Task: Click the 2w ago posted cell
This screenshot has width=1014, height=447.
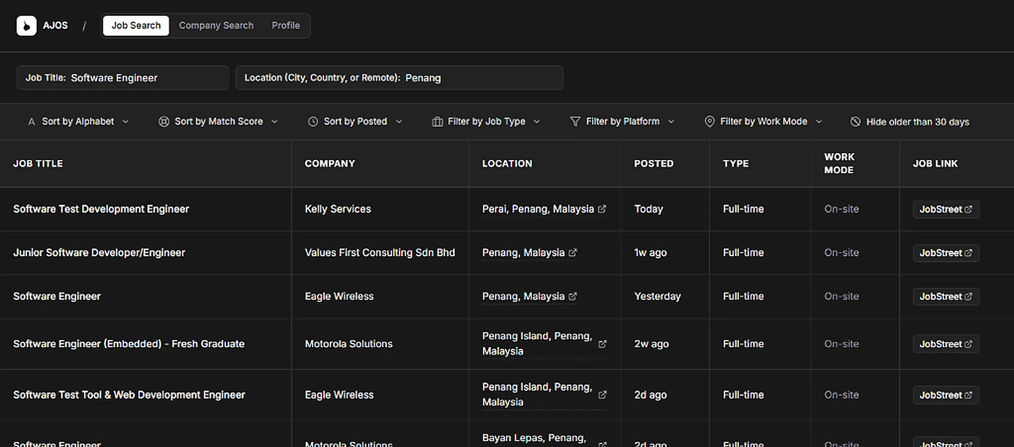Action: point(652,344)
